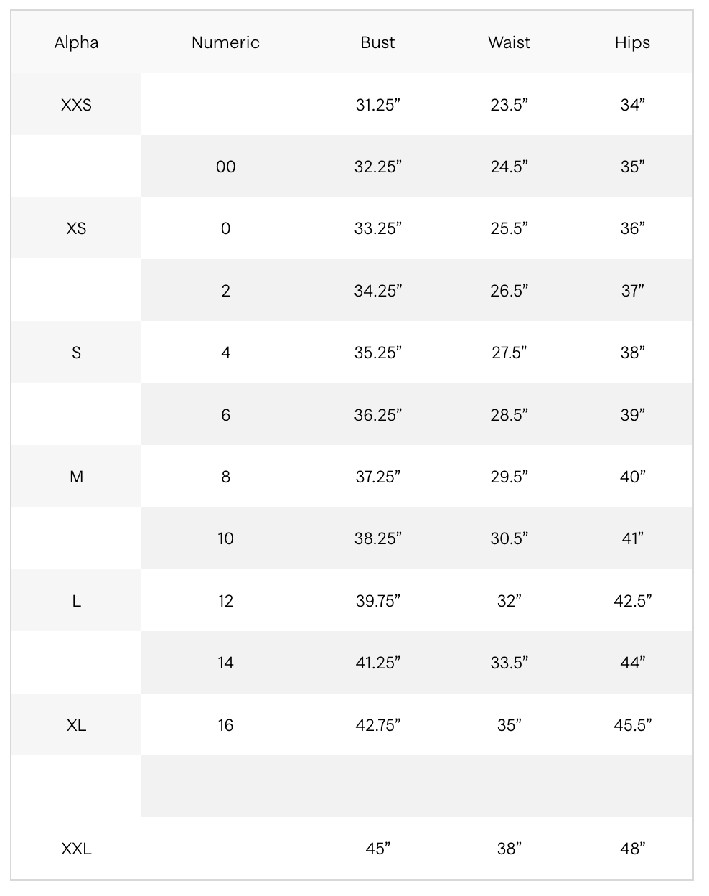
Task: Click the Alpha column header
Action: tap(76, 42)
